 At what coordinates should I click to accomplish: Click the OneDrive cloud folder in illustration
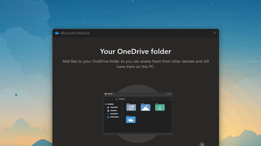coord(130,119)
